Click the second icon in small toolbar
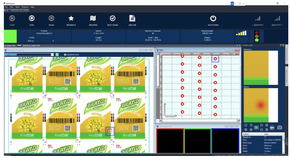This screenshot has height=158, width=290. (x=10, y=11)
